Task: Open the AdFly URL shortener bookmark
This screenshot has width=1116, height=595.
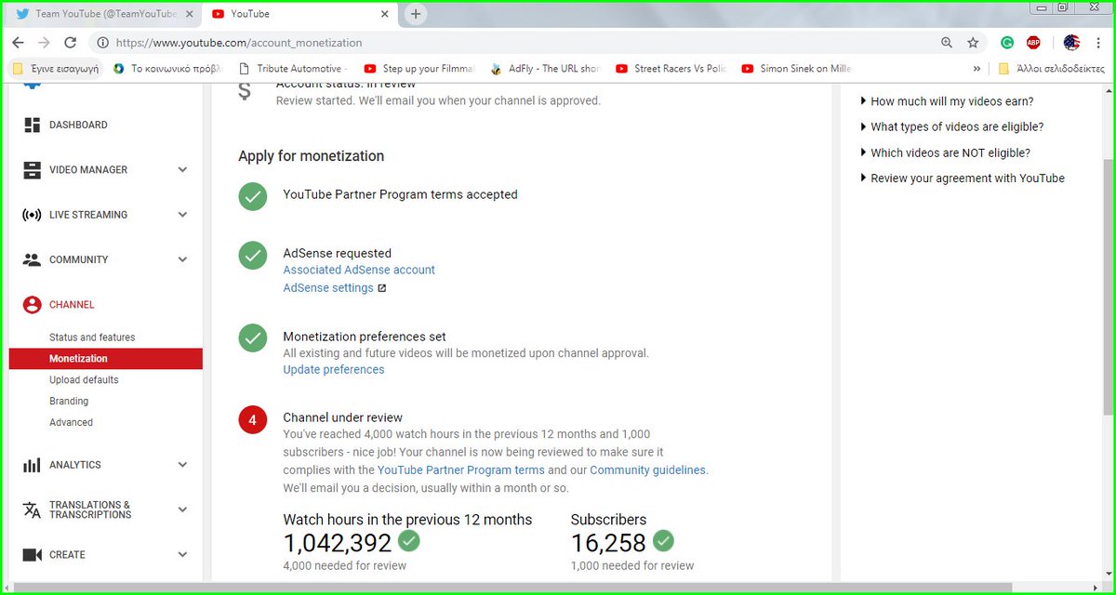Action: point(545,69)
